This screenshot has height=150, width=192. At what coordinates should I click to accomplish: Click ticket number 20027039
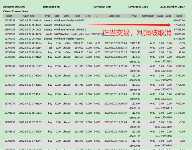point(10,20)
